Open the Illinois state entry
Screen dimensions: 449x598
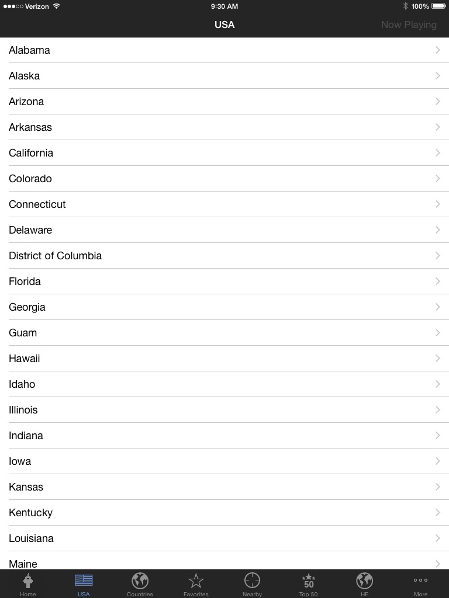[x=224, y=410]
